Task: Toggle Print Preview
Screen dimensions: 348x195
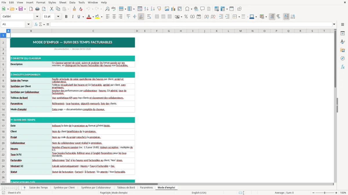Action: pyautogui.click(x=43, y=9)
